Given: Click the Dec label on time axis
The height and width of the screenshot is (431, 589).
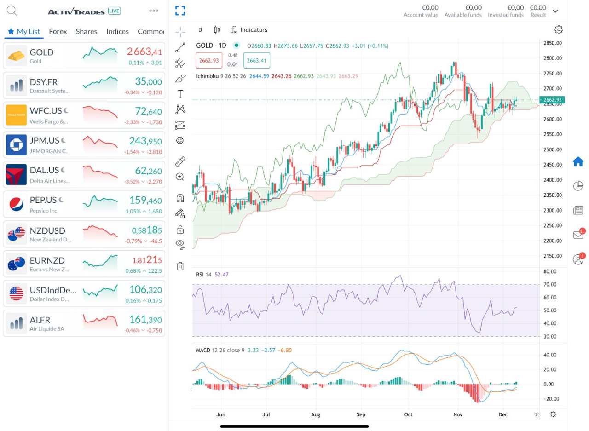Looking at the screenshot, I should point(503,414).
